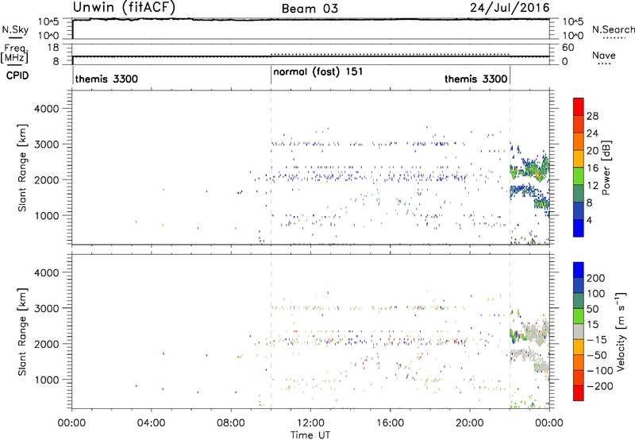The height and width of the screenshot is (440, 635).
Task: Click the blue bottom of the power colorbar
Action: click(579, 228)
